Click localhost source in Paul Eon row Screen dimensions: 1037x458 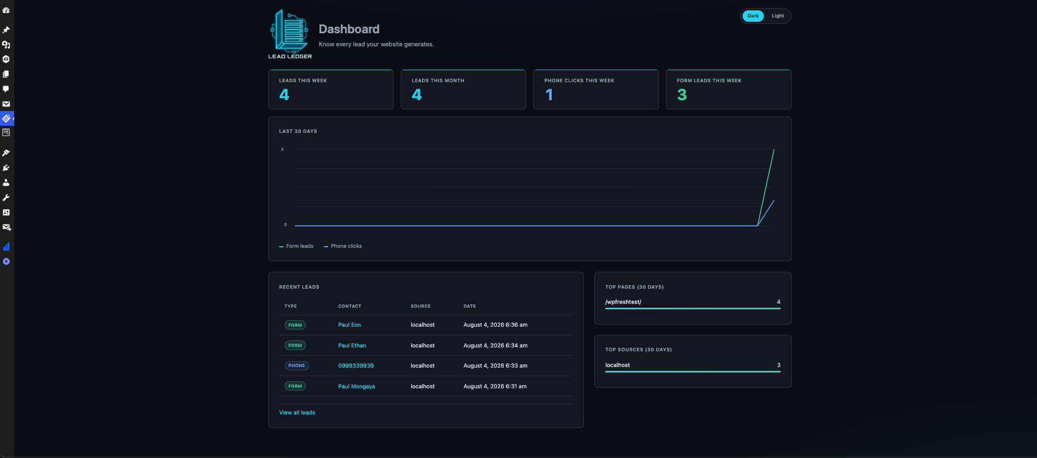[x=423, y=325]
